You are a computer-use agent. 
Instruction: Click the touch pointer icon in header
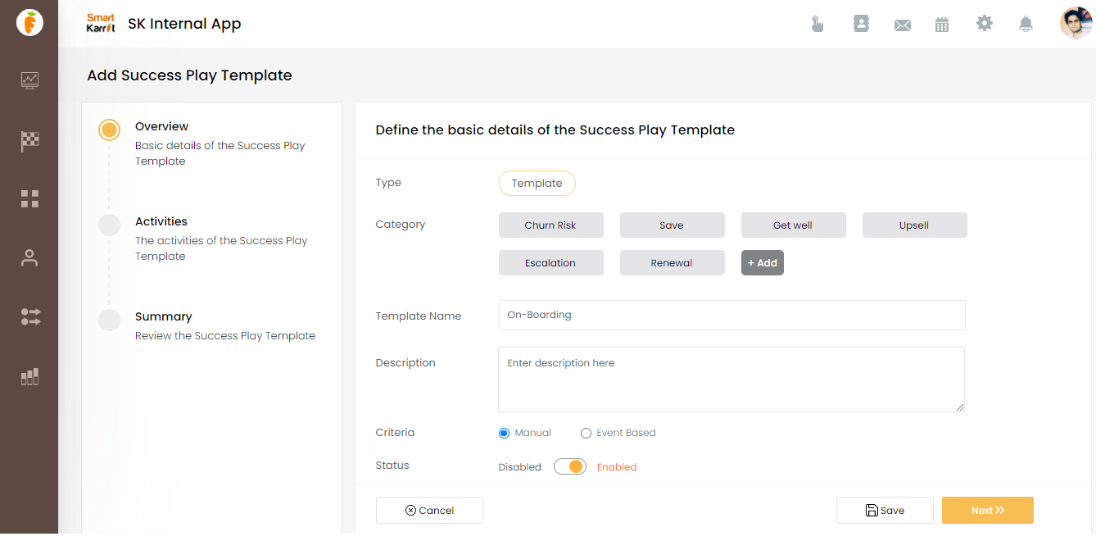click(817, 24)
